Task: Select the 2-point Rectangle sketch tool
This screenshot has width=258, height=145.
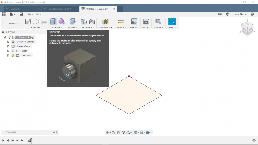Action: (x=44, y=22)
